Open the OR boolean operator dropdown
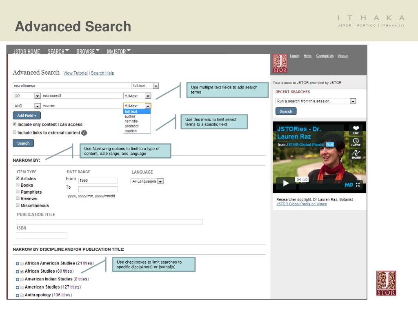 coord(27,96)
